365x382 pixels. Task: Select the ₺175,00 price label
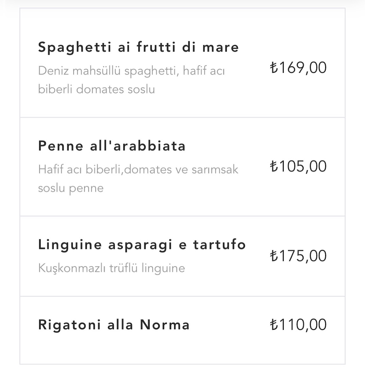(x=298, y=256)
